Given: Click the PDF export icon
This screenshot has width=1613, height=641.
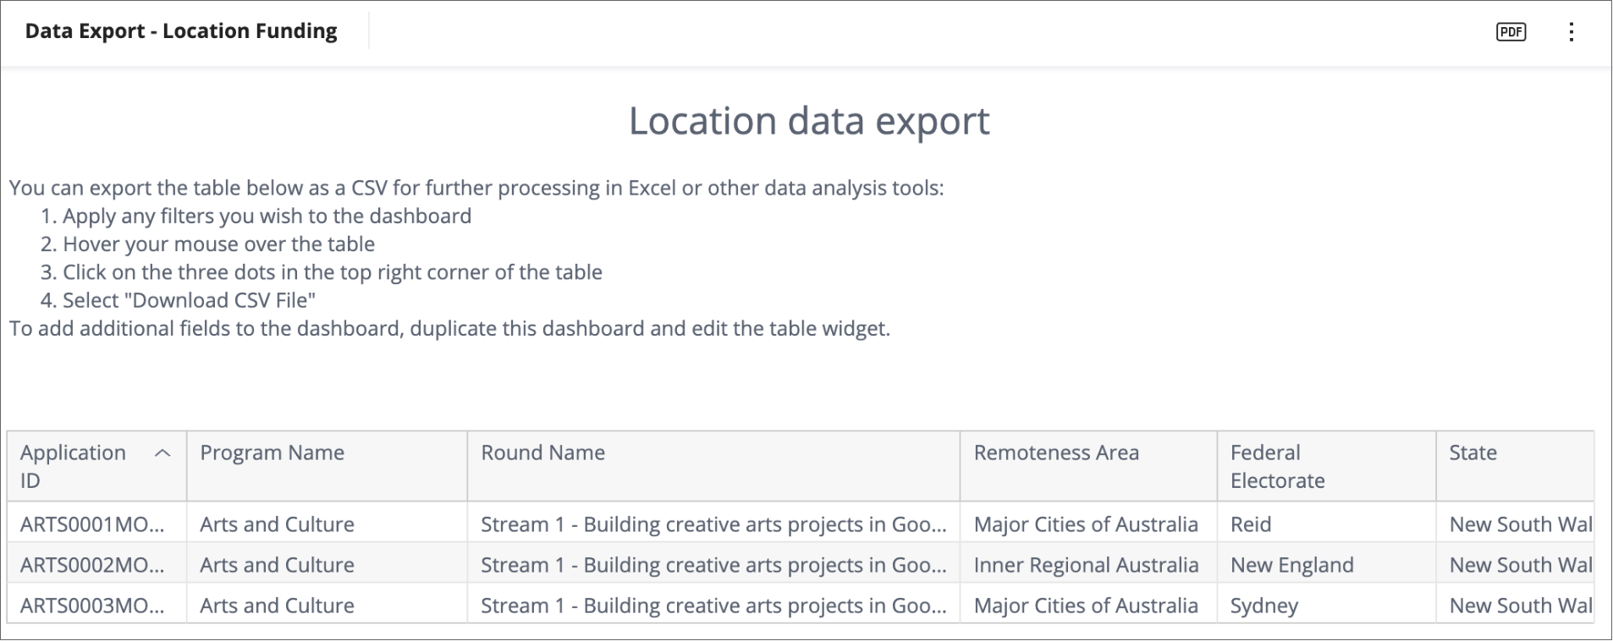Looking at the screenshot, I should (x=1511, y=32).
